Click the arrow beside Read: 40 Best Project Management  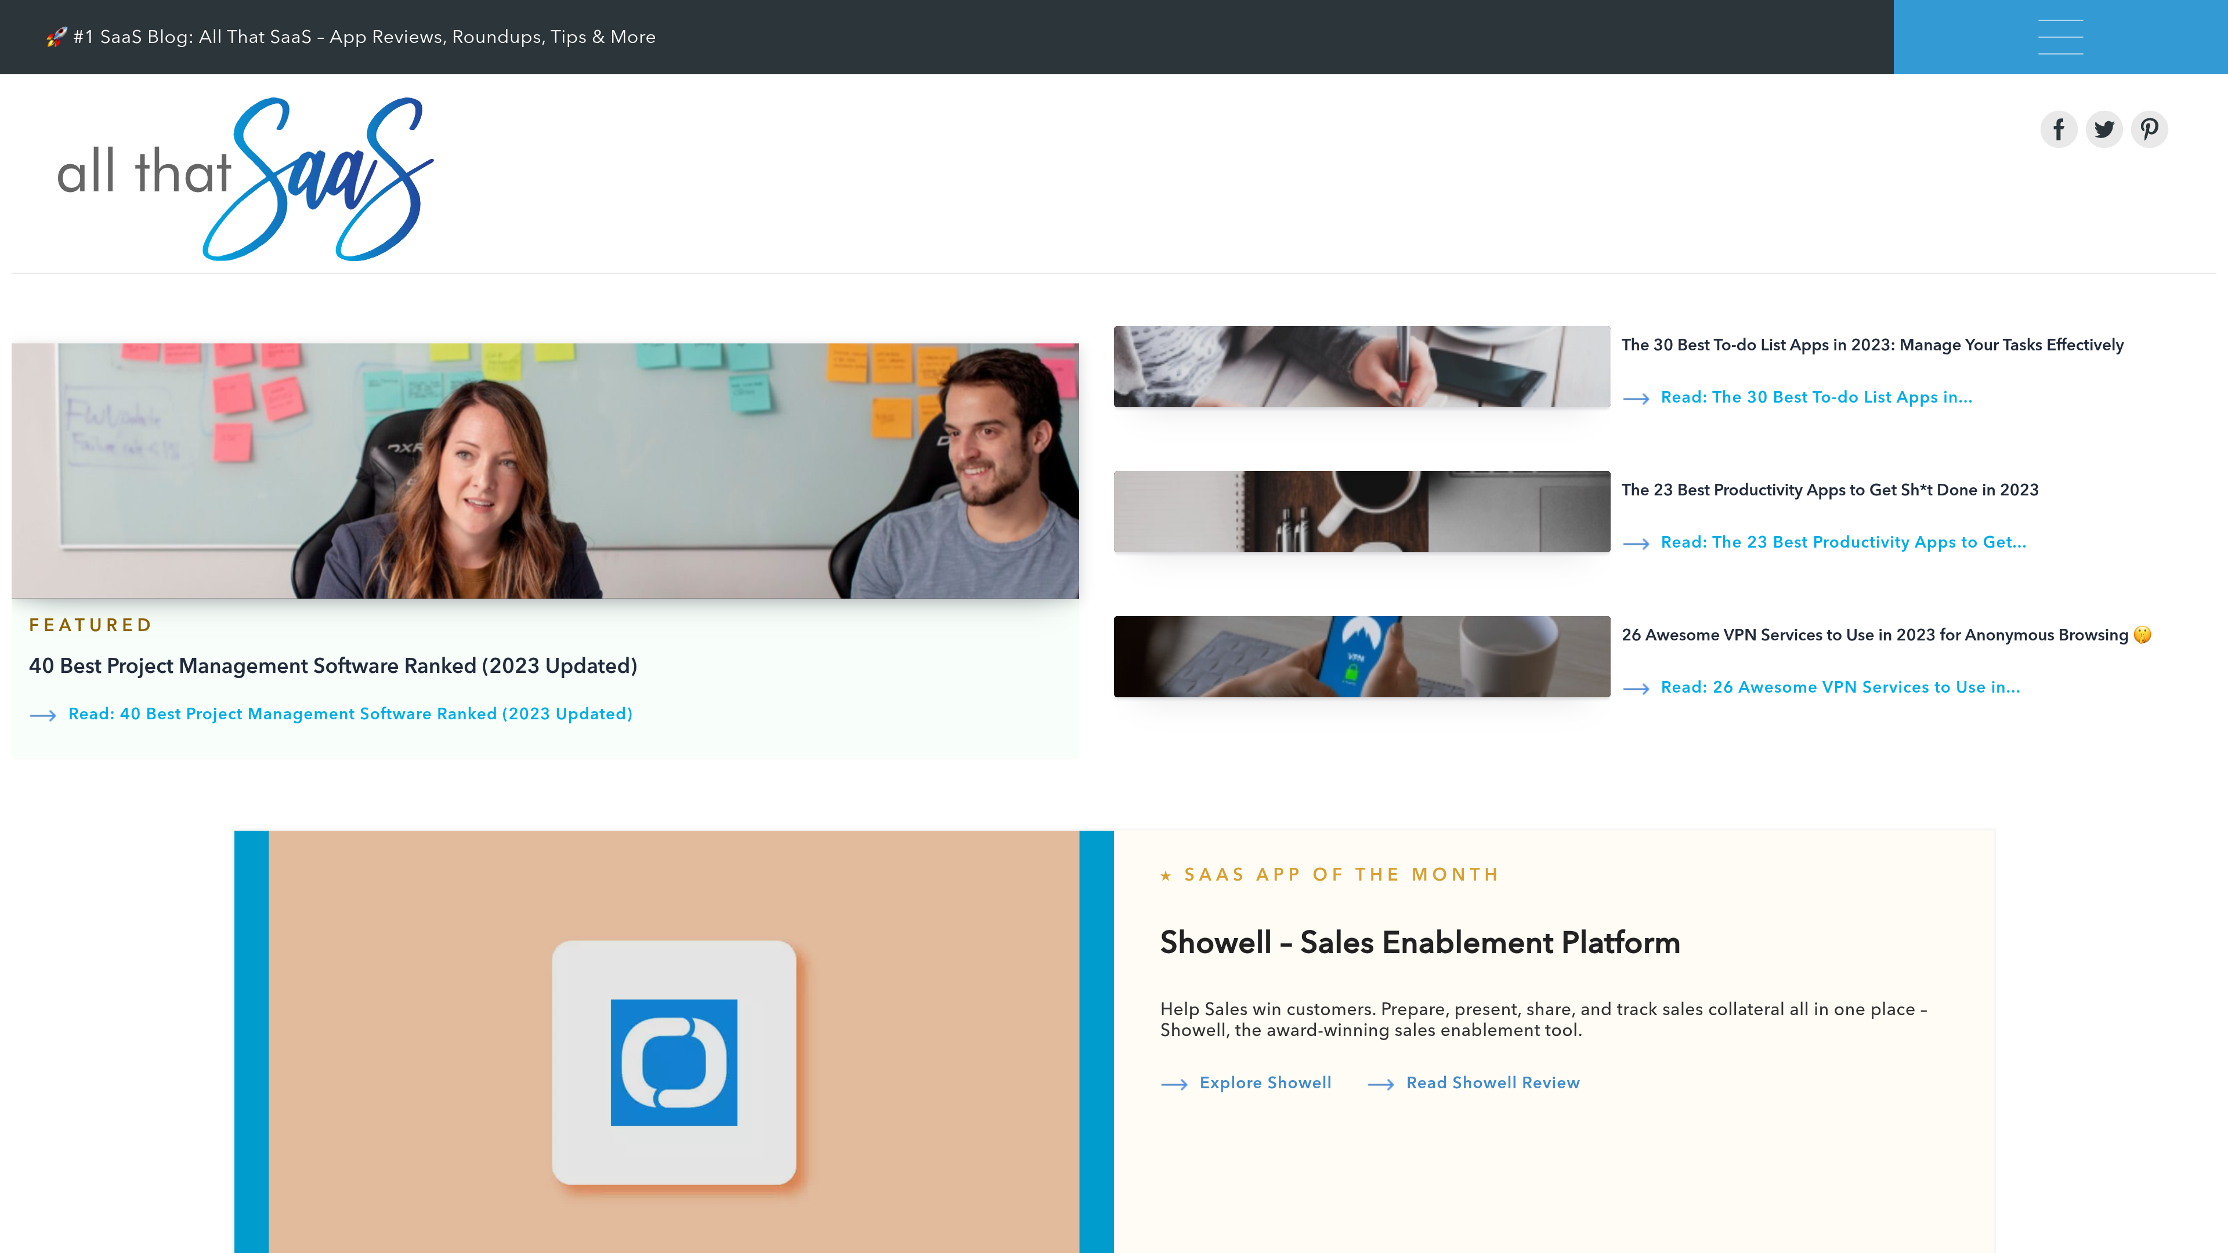tap(44, 715)
